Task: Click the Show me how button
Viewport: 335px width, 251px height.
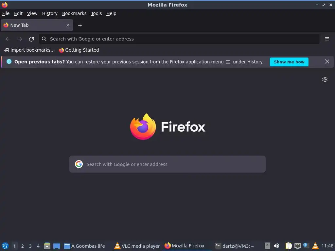Action: tap(289, 62)
